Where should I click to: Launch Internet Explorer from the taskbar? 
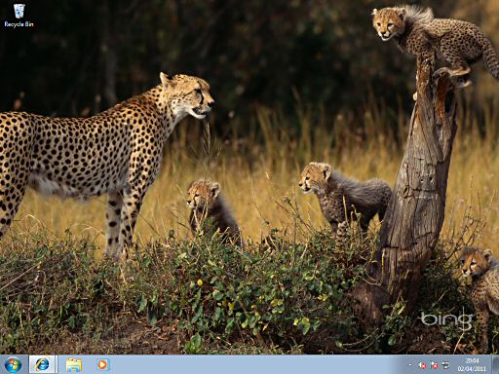point(43,364)
